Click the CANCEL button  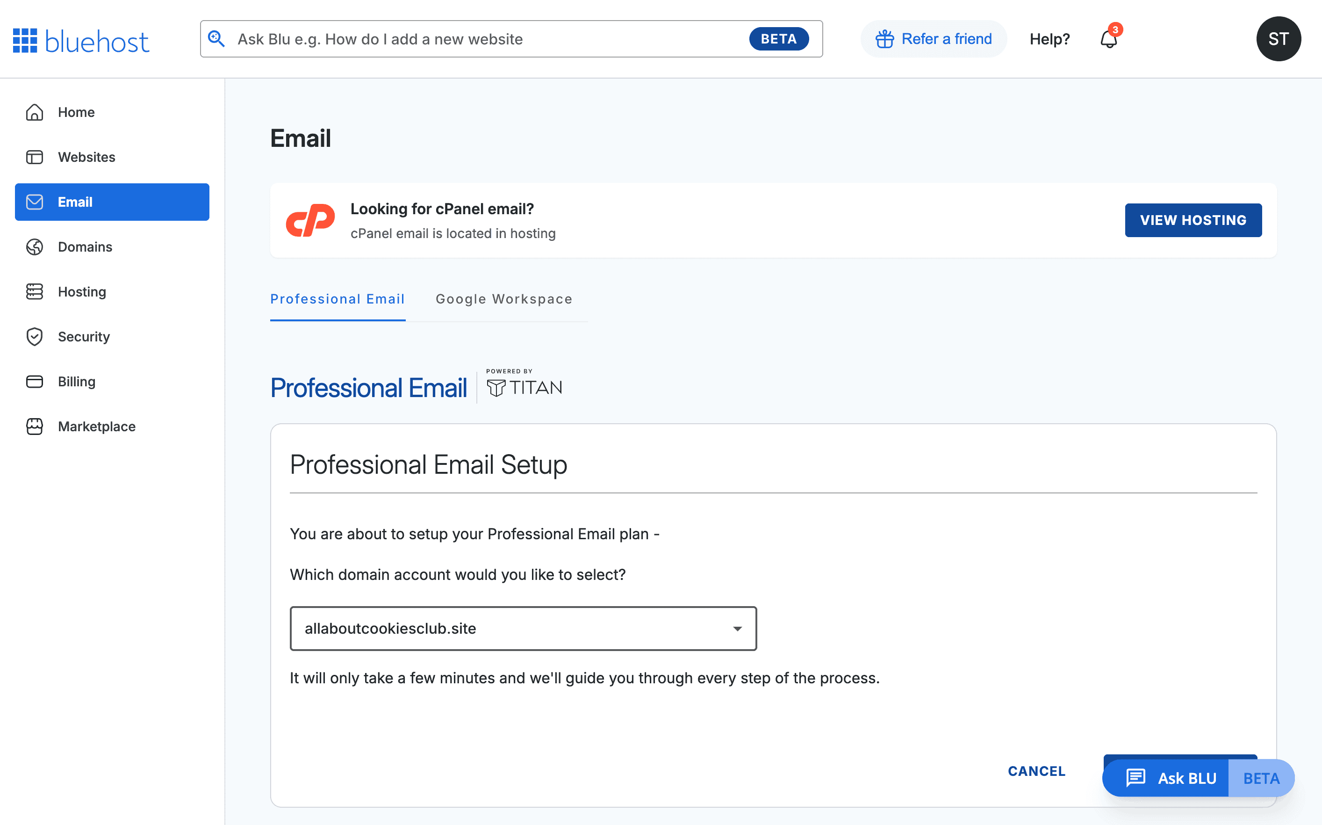(x=1036, y=771)
